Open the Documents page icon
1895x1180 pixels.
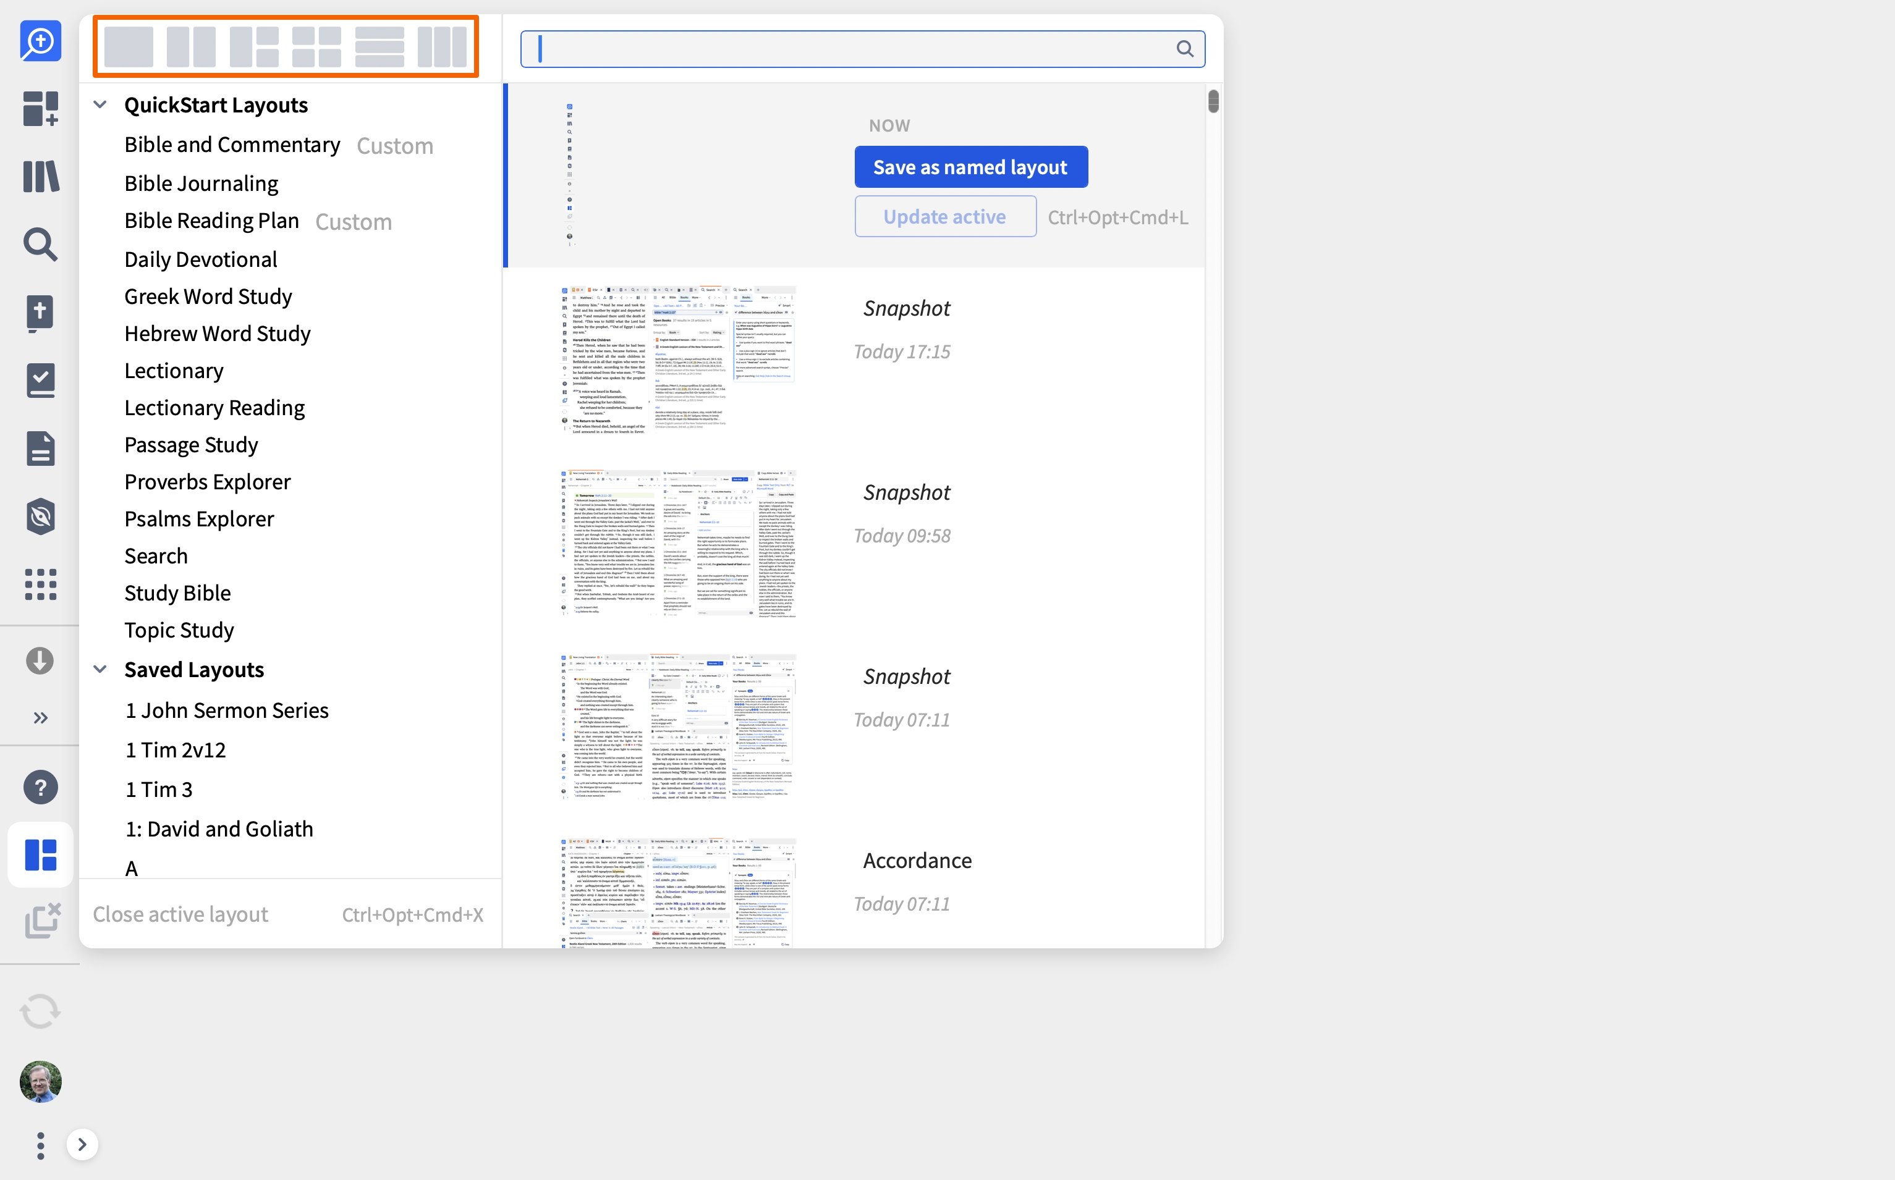(x=40, y=448)
